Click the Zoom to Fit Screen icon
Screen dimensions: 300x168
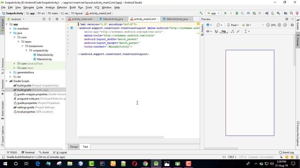[x=285, y=25]
